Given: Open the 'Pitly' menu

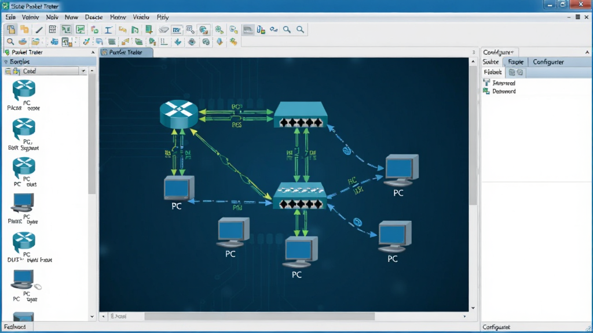Looking at the screenshot, I should (x=163, y=17).
